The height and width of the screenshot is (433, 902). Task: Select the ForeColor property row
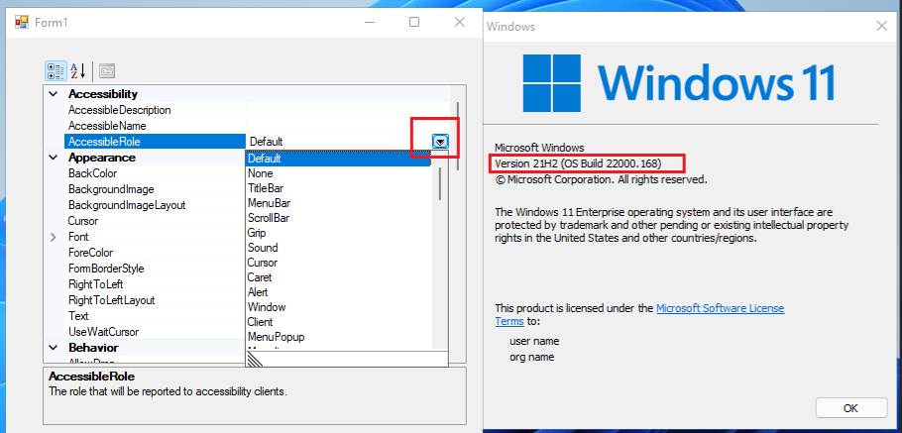coord(156,253)
